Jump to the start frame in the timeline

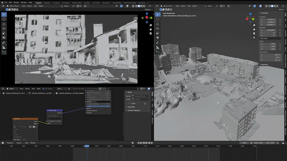click(x=138, y=143)
